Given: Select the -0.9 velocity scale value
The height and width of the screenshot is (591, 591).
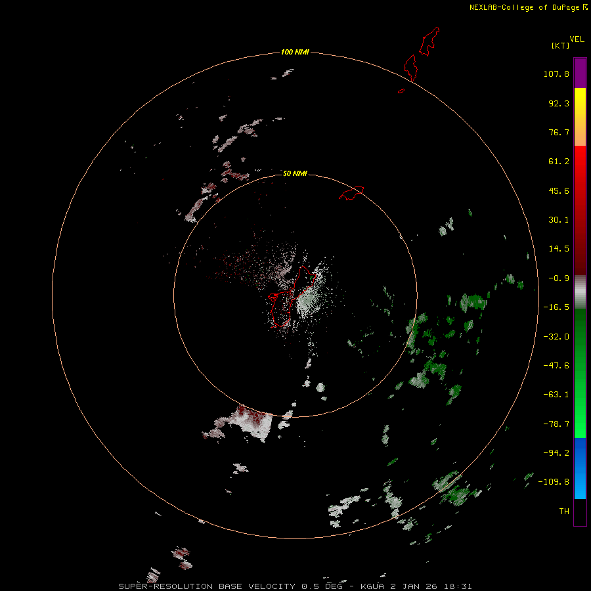Looking at the screenshot, I should tap(559, 278).
